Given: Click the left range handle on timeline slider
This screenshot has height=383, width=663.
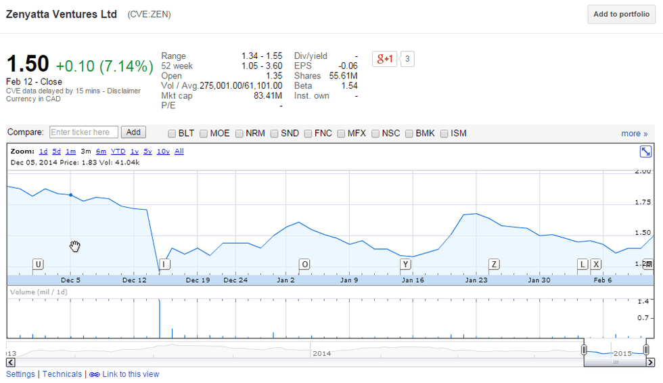Looking at the screenshot, I should [584, 349].
